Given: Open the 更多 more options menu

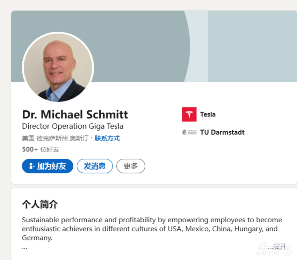Looking at the screenshot, I should (131, 166).
